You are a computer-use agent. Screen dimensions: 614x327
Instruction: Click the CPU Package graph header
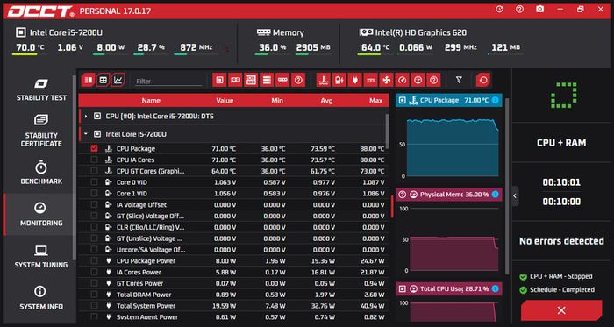pyautogui.click(x=448, y=100)
